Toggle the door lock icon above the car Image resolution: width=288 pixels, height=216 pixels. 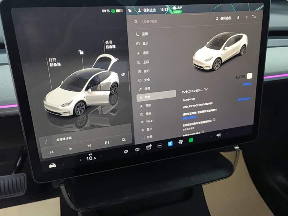[x=81, y=52]
